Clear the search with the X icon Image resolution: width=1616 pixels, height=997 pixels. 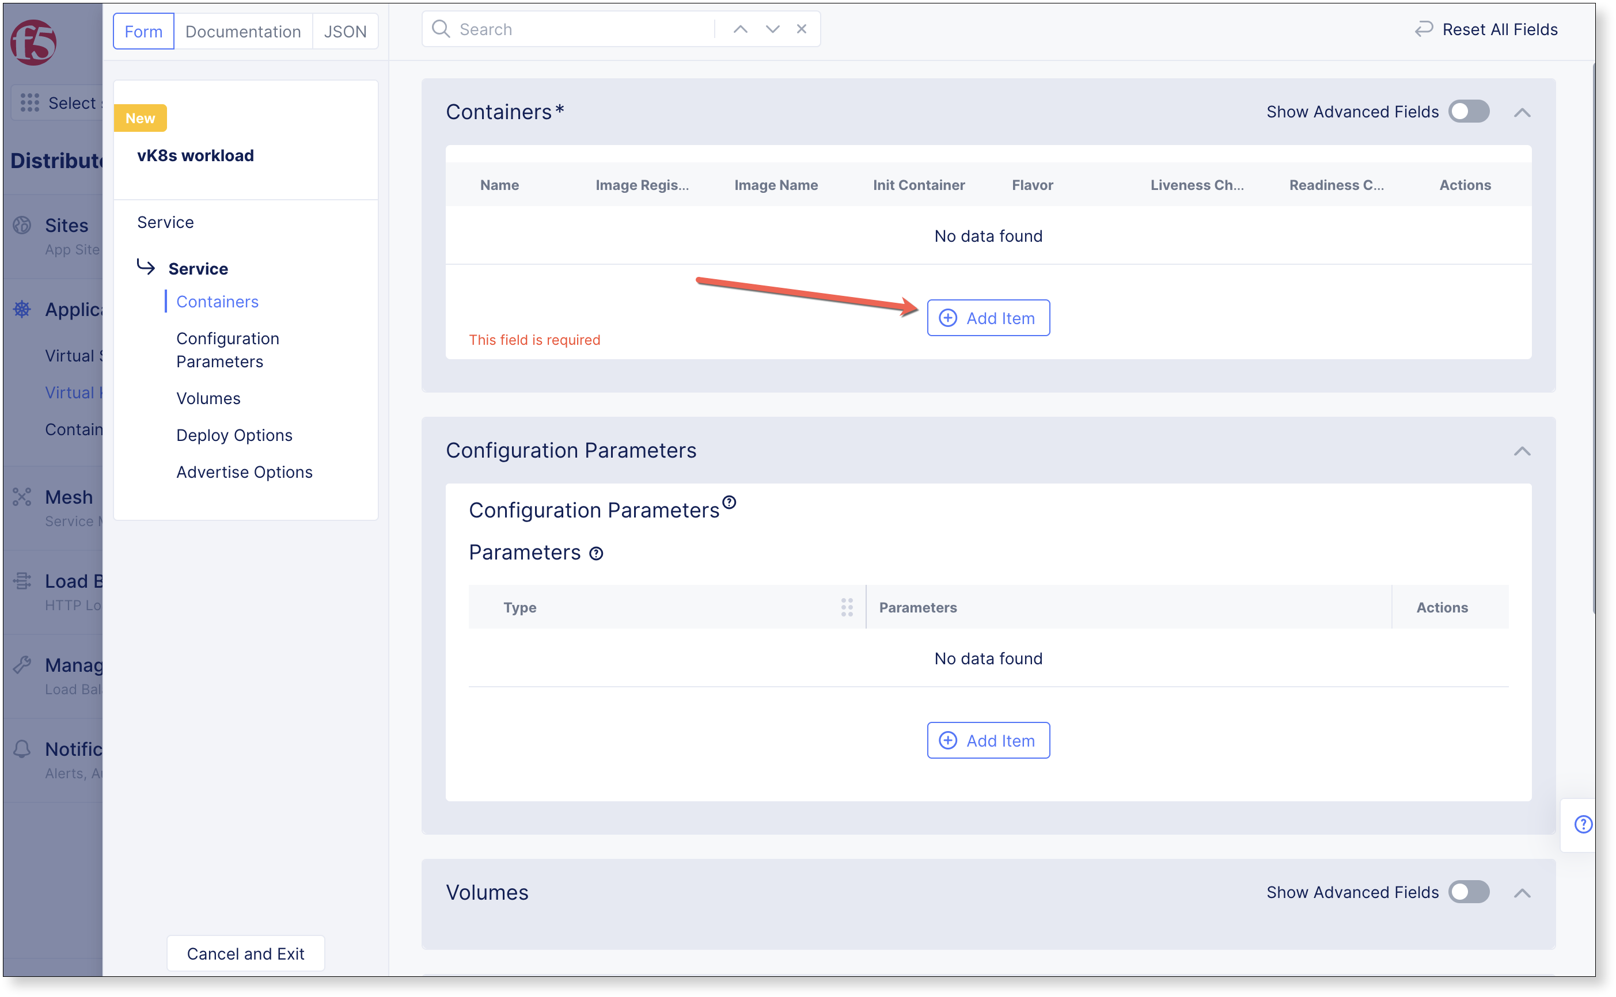pos(802,29)
